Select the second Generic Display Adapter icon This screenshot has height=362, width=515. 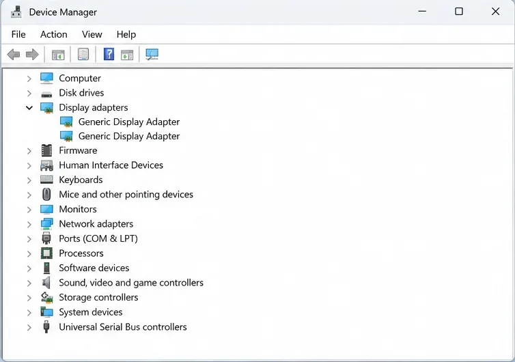[x=66, y=137]
